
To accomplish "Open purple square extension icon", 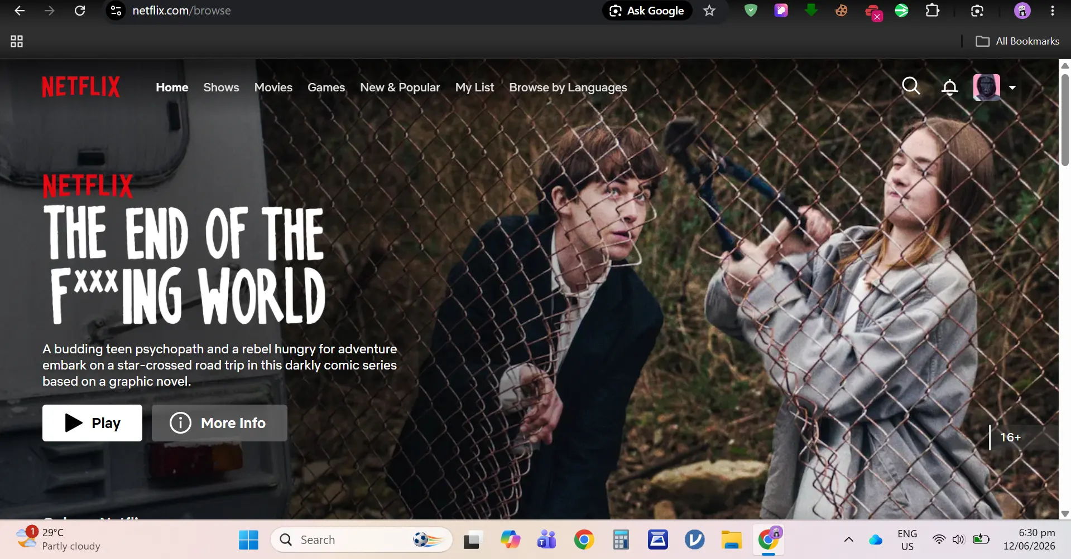I will [781, 11].
